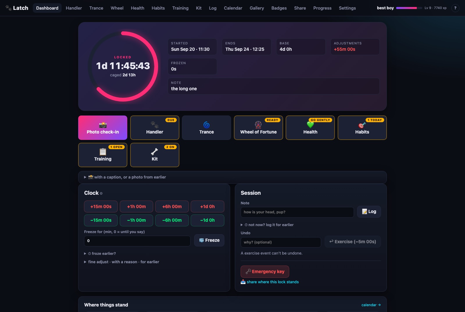Click the notepad icon on Log button
The height and width of the screenshot is (312, 465).
coord(364,212)
